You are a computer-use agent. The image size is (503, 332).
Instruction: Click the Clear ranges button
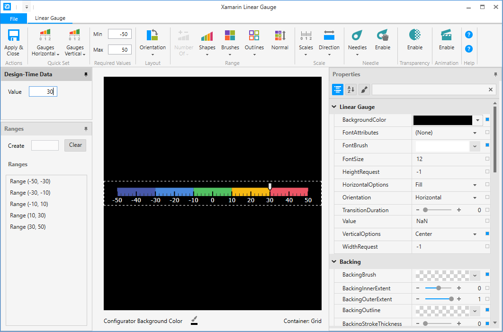(x=75, y=145)
